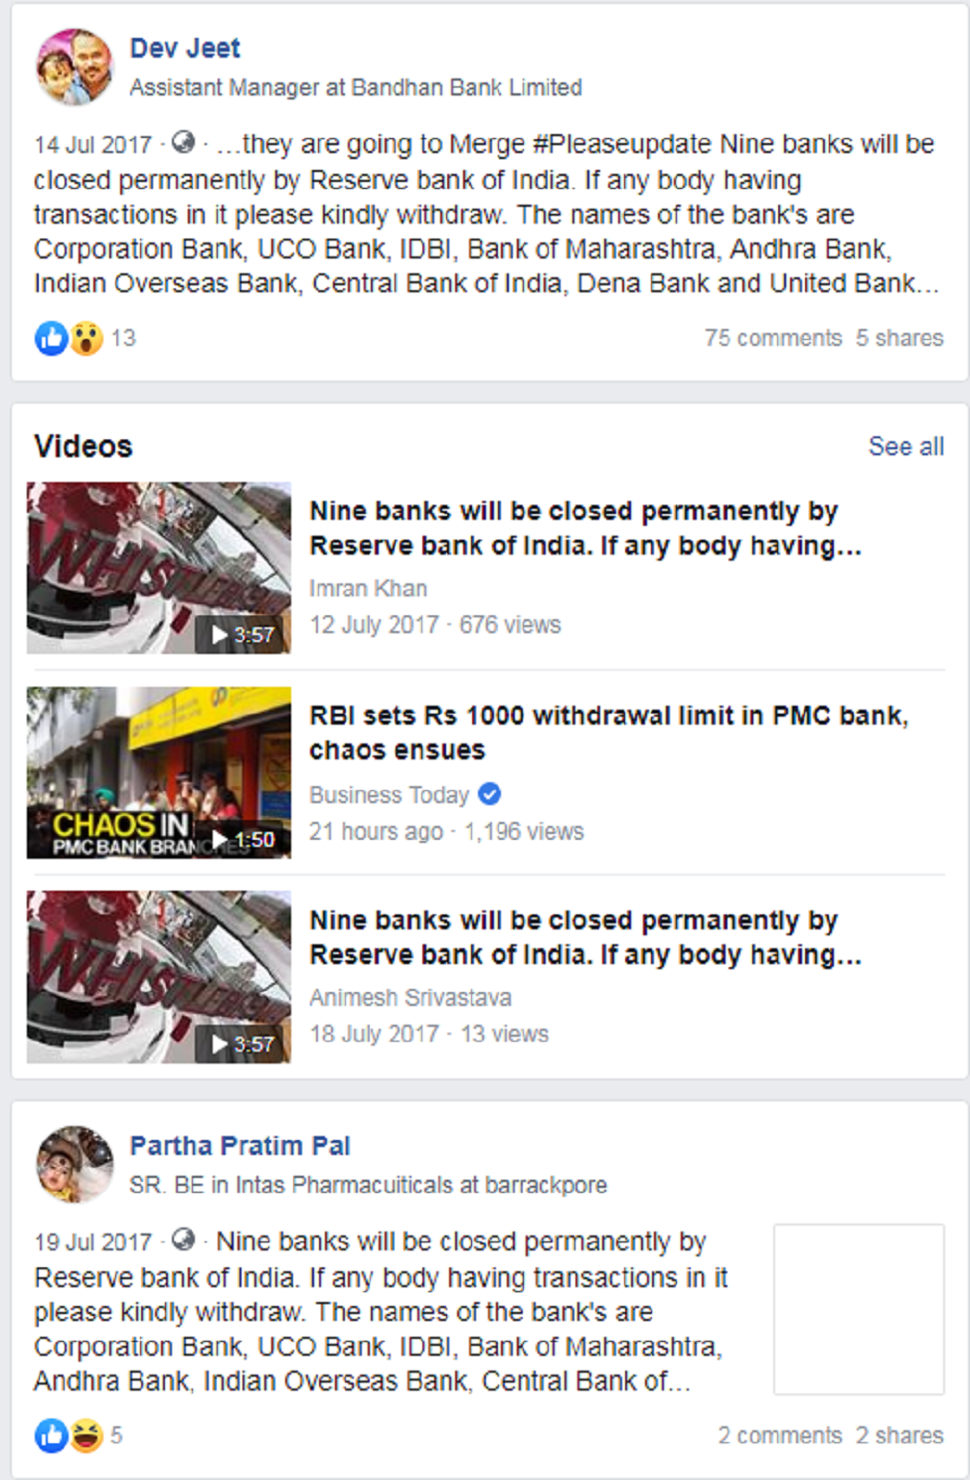This screenshot has width=970, height=1480.
Task: View 2 comments on Partha's post
Action: 780,1435
